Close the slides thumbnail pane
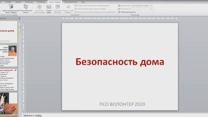Image resolution: width=208 pixels, height=117 pixels. (19, 18)
